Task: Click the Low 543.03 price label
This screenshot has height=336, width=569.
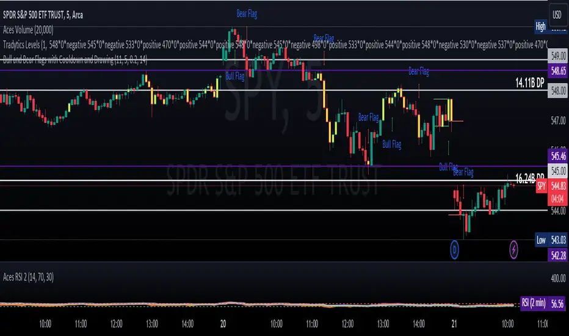Action: 551,239
